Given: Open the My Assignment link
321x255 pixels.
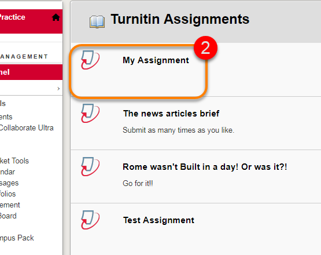Looking at the screenshot, I should coord(156,60).
